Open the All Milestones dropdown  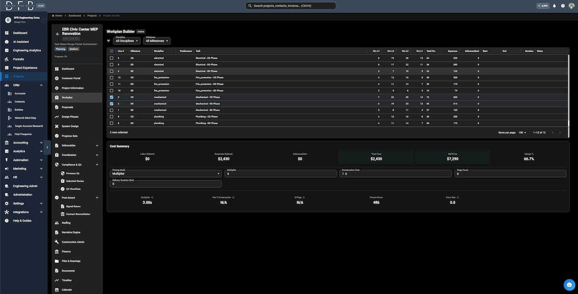(157, 41)
